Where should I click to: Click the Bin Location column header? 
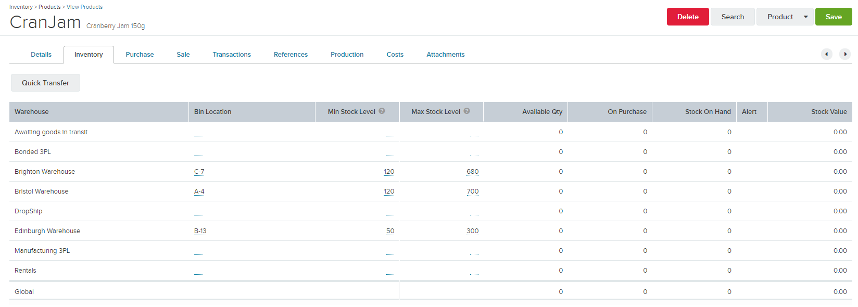coord(252,112)
